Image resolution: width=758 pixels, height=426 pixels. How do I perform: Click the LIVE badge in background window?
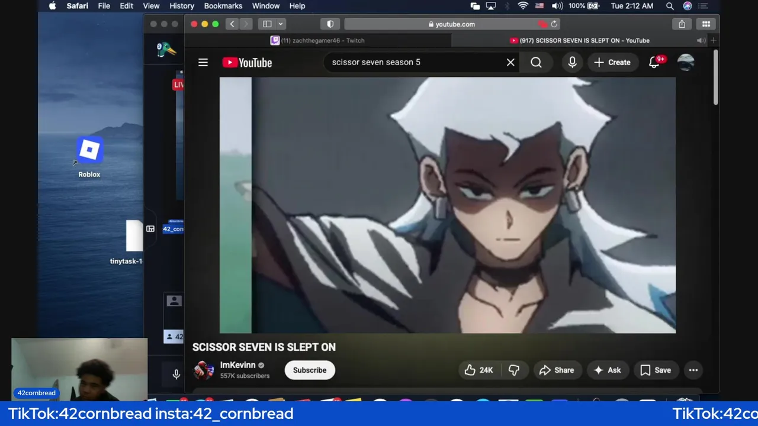pyautogui.click(x=178, y=85)
